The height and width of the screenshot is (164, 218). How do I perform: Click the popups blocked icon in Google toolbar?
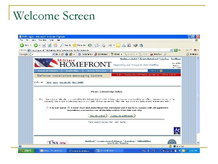[96, 54]
